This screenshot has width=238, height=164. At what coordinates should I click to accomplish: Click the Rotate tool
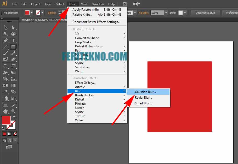click(x=5, y=66)
